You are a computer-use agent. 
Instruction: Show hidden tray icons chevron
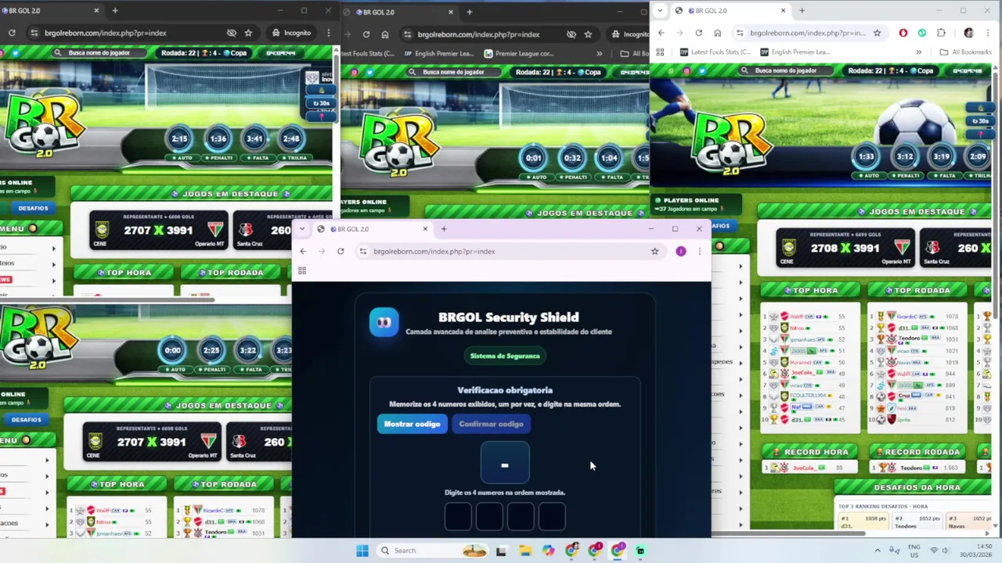[877, 550]
